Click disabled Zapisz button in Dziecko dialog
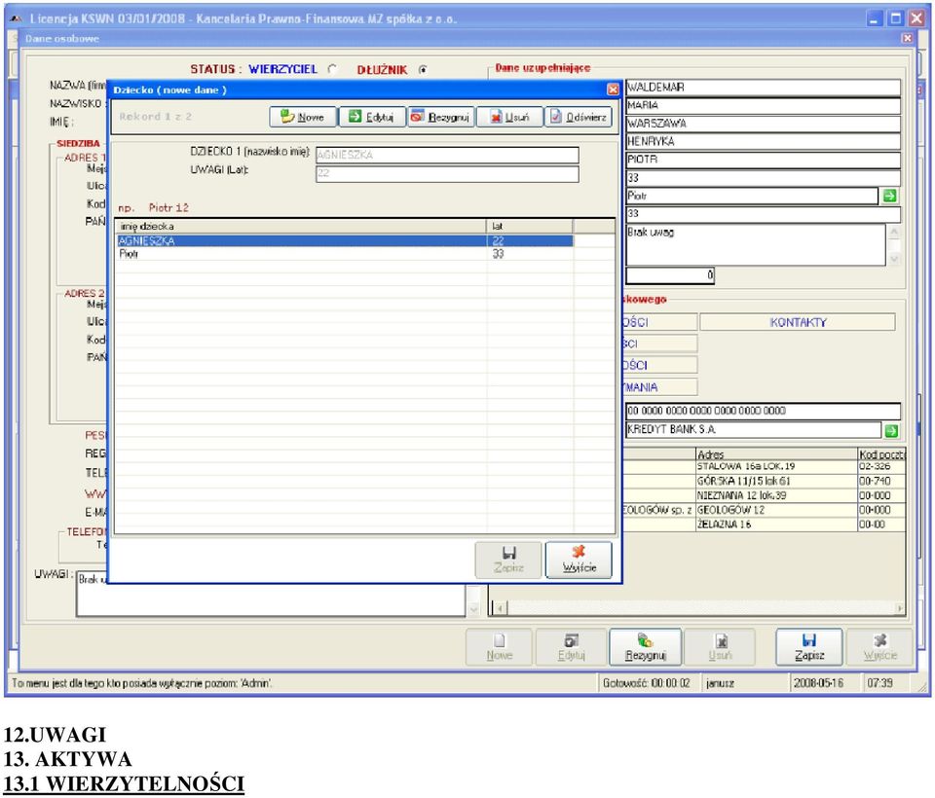The width and height of the screenshot is (935, 798). pyautogui.click(x=508, y=560)
